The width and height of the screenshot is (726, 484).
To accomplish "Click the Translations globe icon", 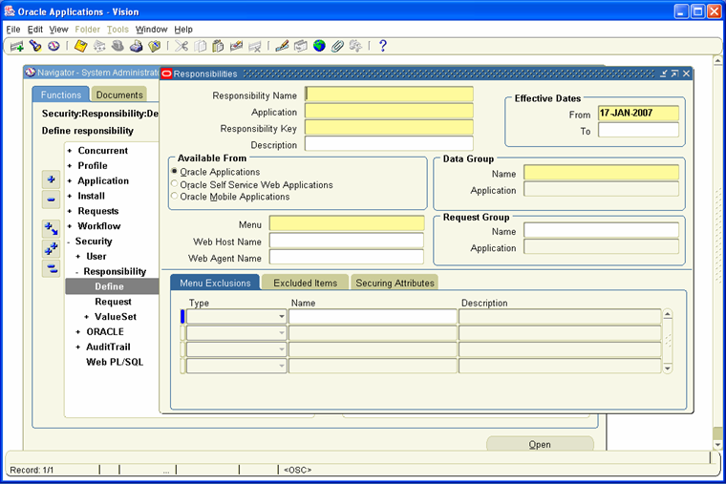I will coord(319,46).
